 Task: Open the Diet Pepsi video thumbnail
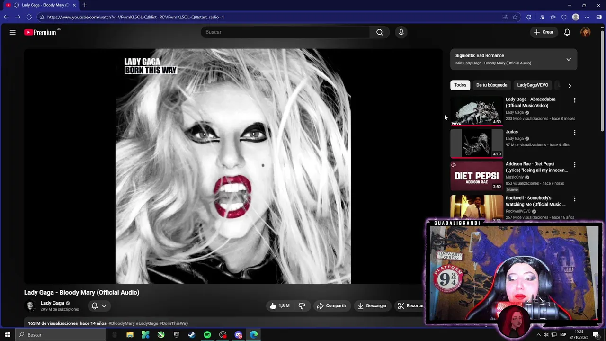[477, 176]
